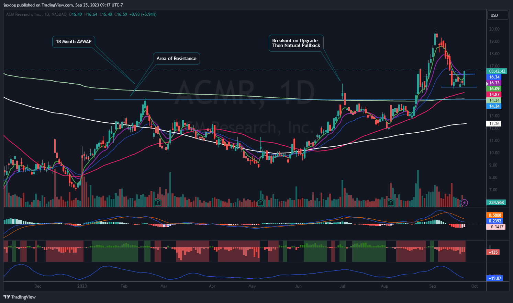The image size is (513, 303).
Task: Click the purple 16.33 price label
Action: (x=494, y=83)
